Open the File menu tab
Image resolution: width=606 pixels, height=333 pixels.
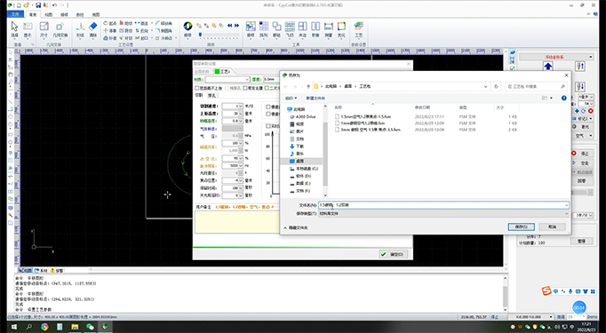pos(15,14)
